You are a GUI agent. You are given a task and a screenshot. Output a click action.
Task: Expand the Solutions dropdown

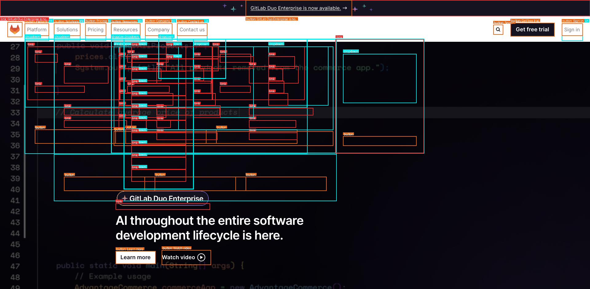tap(67, 29)
